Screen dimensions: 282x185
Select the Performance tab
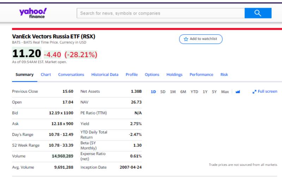coord(201,74)
